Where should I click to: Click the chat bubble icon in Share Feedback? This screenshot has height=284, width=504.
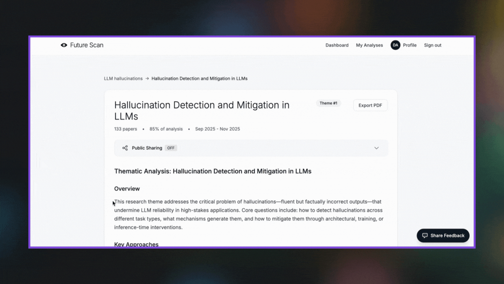(x=425, y=235)
